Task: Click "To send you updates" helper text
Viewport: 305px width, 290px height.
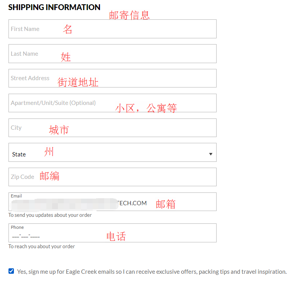Action: (x=50, y=215)
